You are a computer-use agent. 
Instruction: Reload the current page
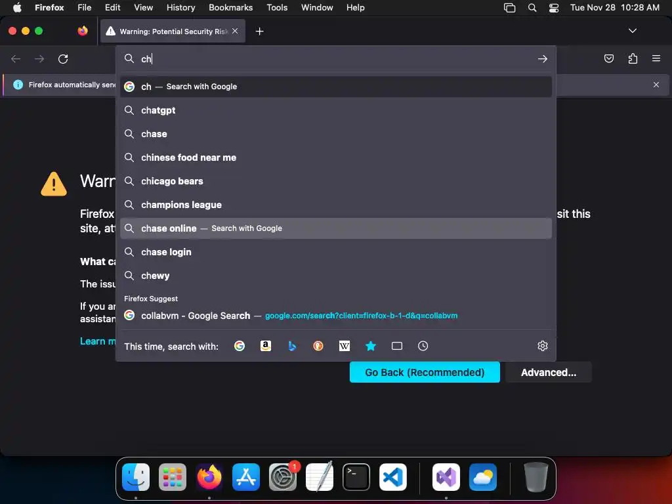[63, 58]
